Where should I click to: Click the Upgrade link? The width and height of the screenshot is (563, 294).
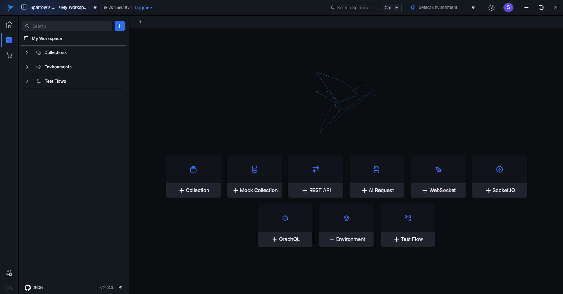[x=143, y=8]
